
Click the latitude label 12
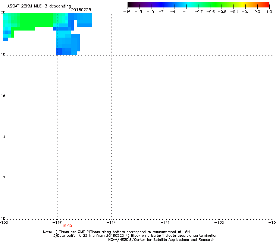pos(3,178)
